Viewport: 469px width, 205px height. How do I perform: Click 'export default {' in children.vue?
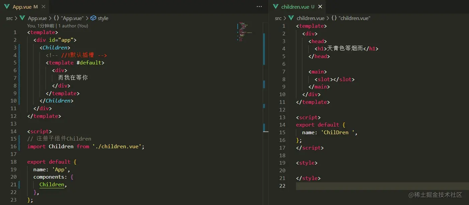(x=321, y=125)
